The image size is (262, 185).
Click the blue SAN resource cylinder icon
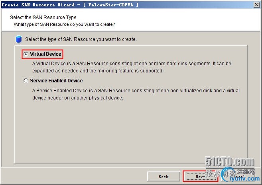19,39
